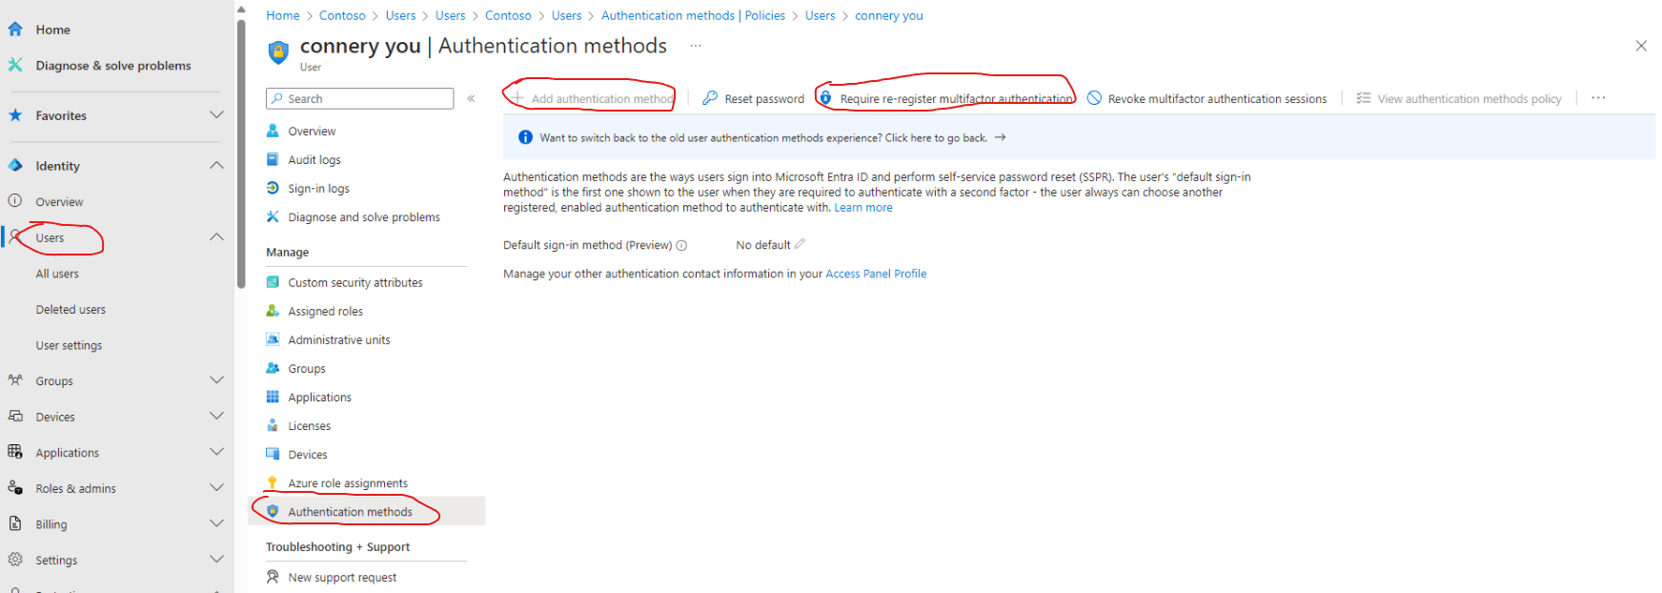Viewport: 1662px width, 593px height.
Task: Click the Billing document icon
Action: [15, 523]
